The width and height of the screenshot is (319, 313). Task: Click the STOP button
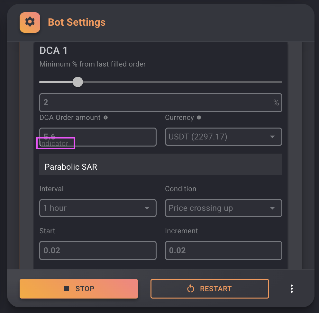79,289
